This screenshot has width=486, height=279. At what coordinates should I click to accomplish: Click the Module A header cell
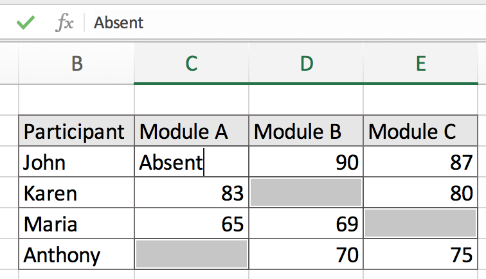191,132
